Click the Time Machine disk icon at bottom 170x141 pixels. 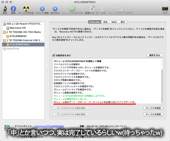[x=7, y=128]
